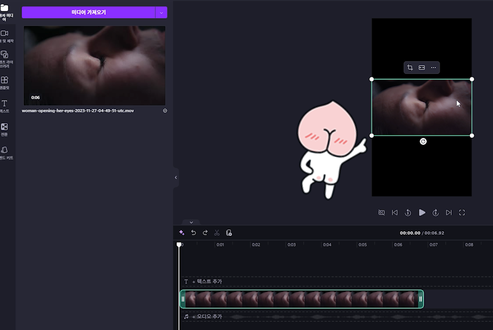Collapse the media side panel arrow
Screen dimensions: 493x330
pyautogui.click(x=176, y=178)
